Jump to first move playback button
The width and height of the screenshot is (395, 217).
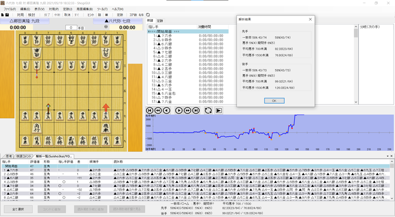pos(150,110)
